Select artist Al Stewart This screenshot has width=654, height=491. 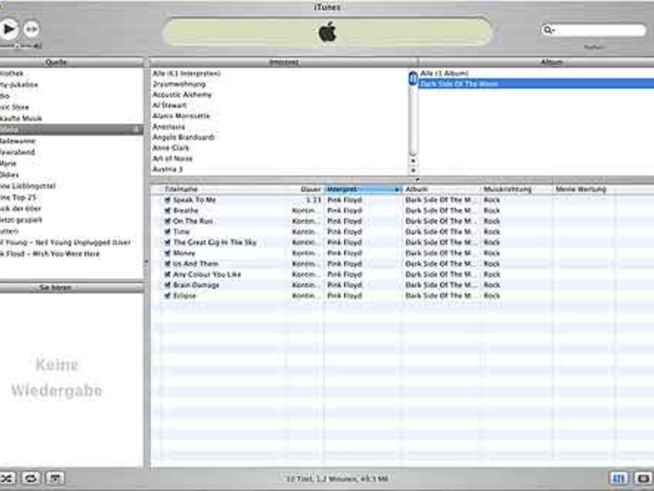(169, 105)
